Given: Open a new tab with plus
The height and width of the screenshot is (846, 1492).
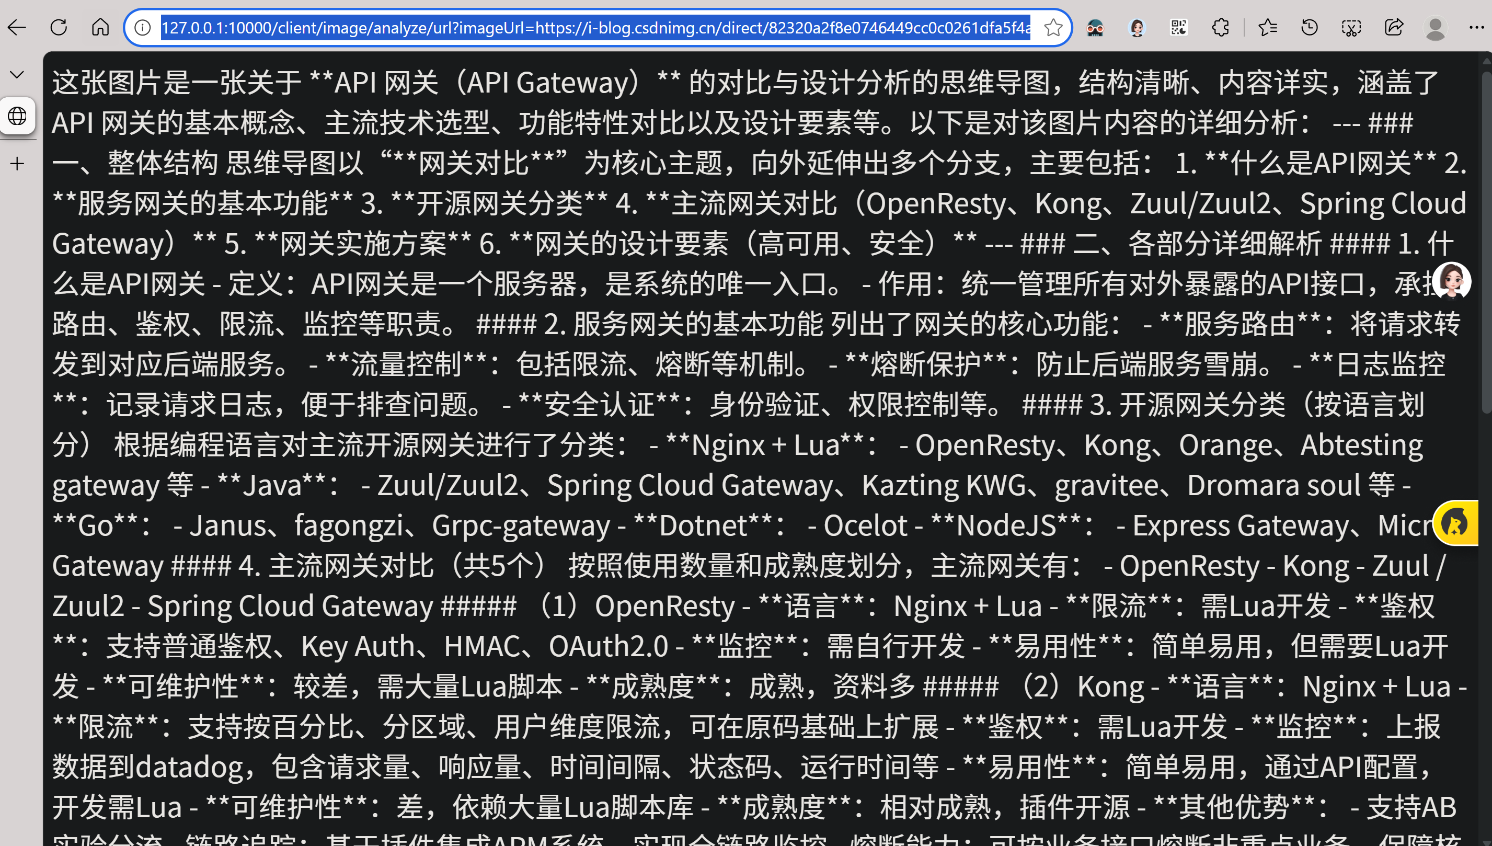Looking at the screenshot, I should coord(17,164).
